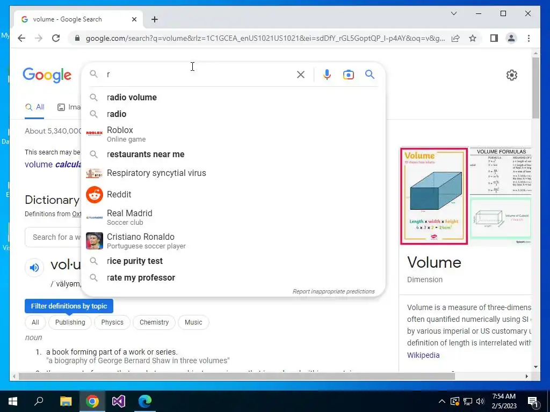Click the taskbar clock 7:54 AM

click(504, 401)
